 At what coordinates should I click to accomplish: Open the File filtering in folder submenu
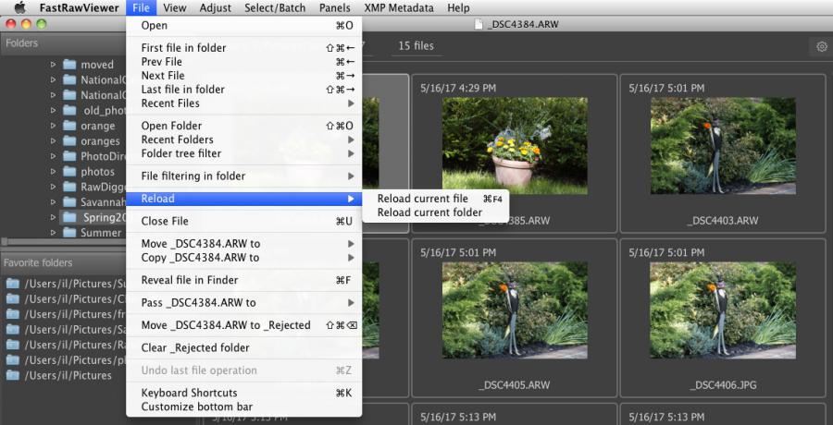[x=247, y=176]
